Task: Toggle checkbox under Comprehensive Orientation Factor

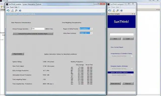Action: point(132,56)
